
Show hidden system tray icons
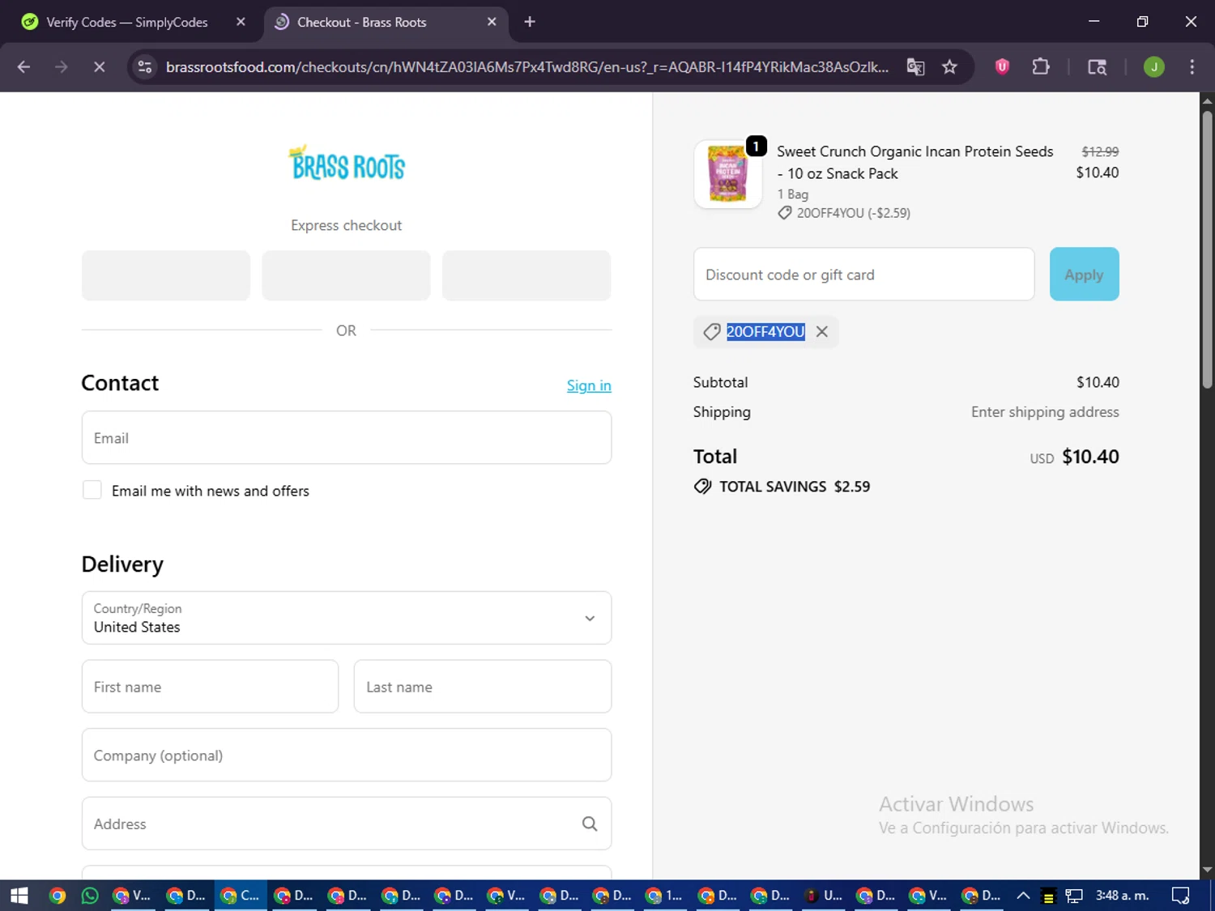1023,896
